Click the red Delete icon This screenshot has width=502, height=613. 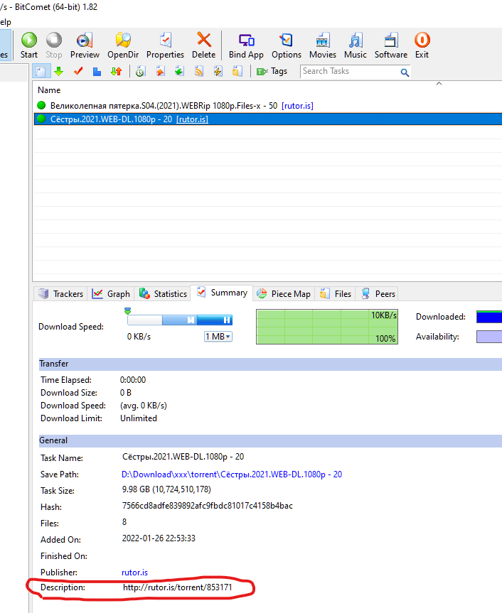(204, 40)
